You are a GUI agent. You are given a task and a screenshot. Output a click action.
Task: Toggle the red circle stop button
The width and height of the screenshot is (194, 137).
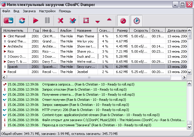123,20
